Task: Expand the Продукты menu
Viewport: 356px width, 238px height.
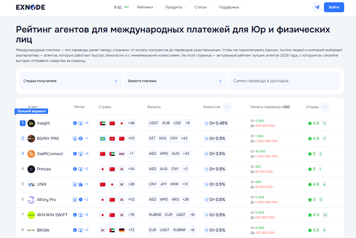Action: click(176, 7)
